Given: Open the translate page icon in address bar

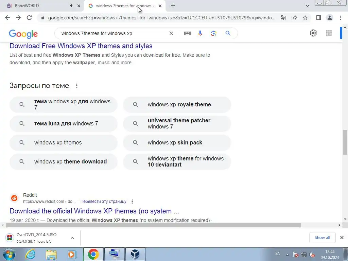Looking at the screenshot, I should (x=283, y=18).
